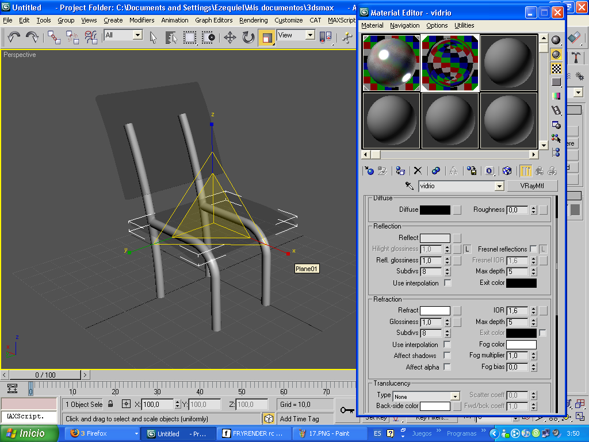This screenshot has width=589, height=442.
Task: Open the Graph Editors menu
Action: 214,20
